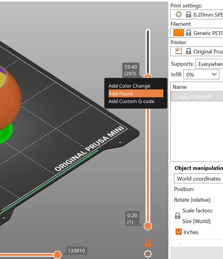Open the Supports dropdown showing Everywhere
This screenshot has width=223, height=259.
209,64
